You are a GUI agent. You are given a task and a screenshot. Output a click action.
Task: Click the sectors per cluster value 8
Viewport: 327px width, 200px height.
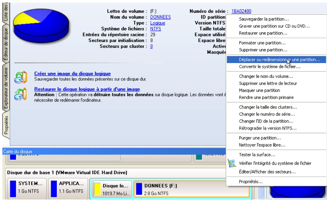tap(151, 46)
